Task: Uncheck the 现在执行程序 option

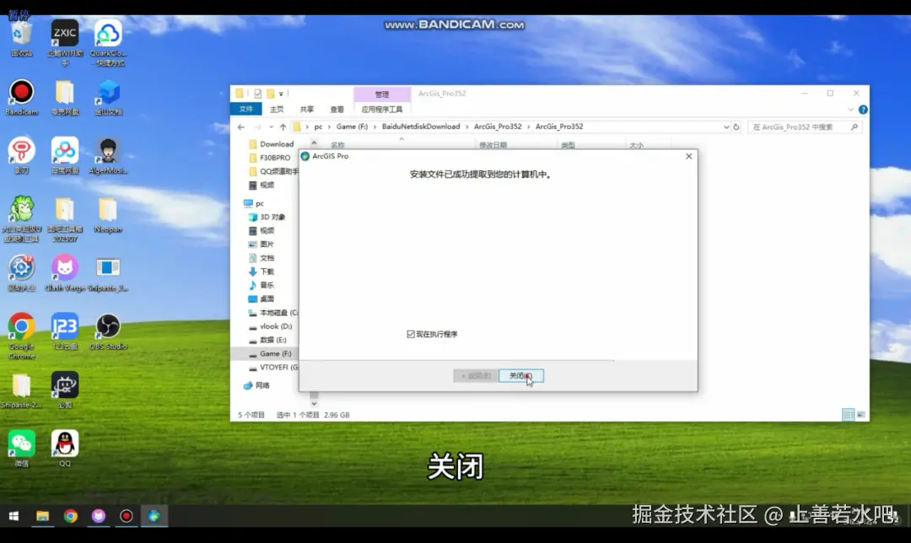Action: pyautogui.click(x=411, y=332)
